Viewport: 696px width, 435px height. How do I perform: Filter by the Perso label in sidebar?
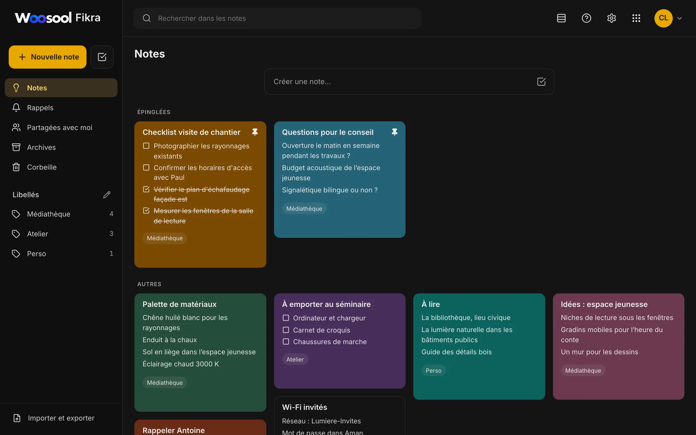point(61,253)
